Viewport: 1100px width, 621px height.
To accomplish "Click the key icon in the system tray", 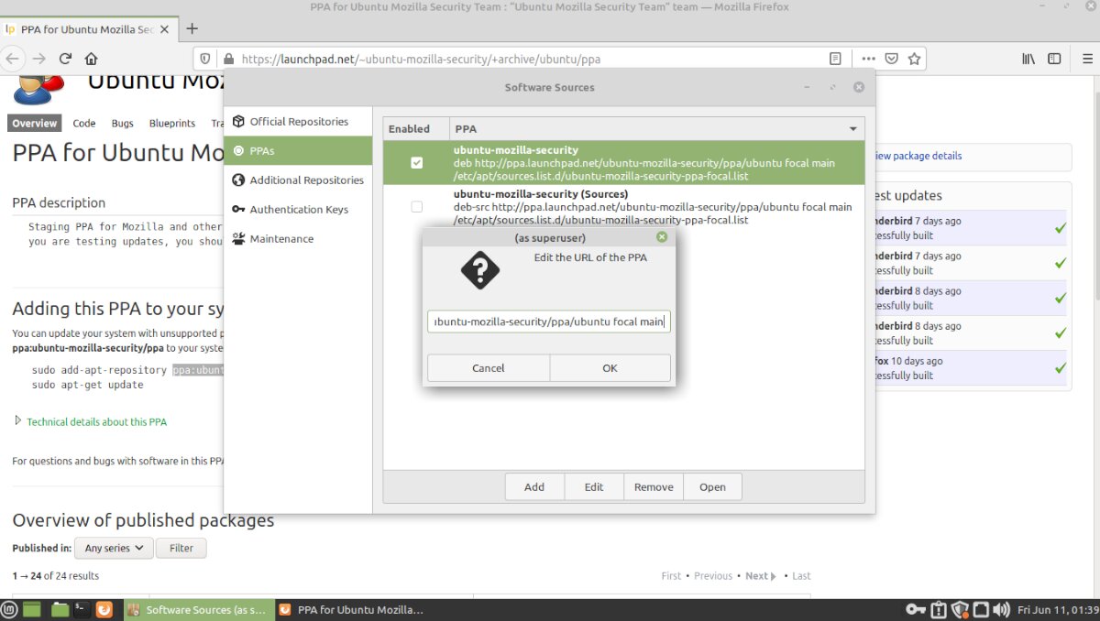I will tap(915, 608).
